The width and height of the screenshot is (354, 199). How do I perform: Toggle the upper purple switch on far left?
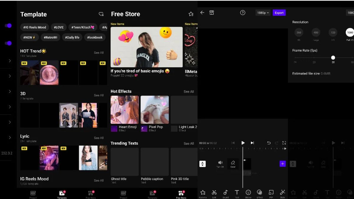[x=8, y=26]
